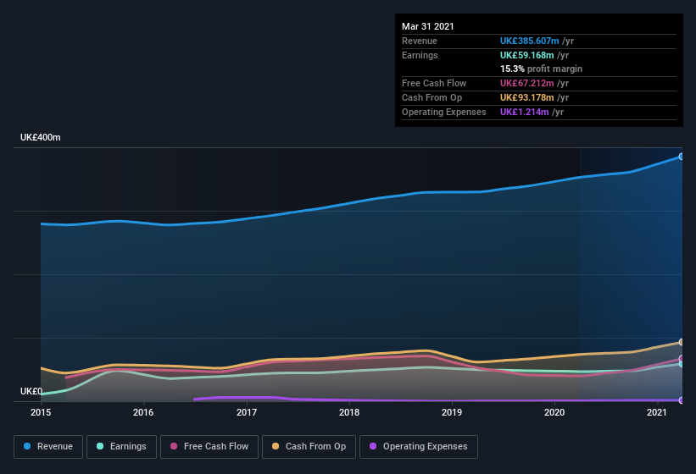Viewport: 696px width, 474px height.
Task: Click the Mar 31 2021 tooltip date
Action: click(x=428, y=26)
